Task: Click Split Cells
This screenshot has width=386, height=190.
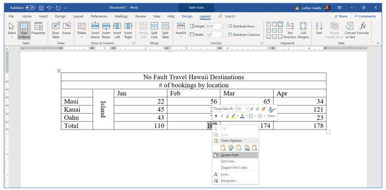Action: click(x=154, y=30)
